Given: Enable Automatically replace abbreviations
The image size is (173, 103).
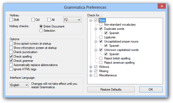Looking at the screenshot, I should pyautogui.click(x=11, y=65).
